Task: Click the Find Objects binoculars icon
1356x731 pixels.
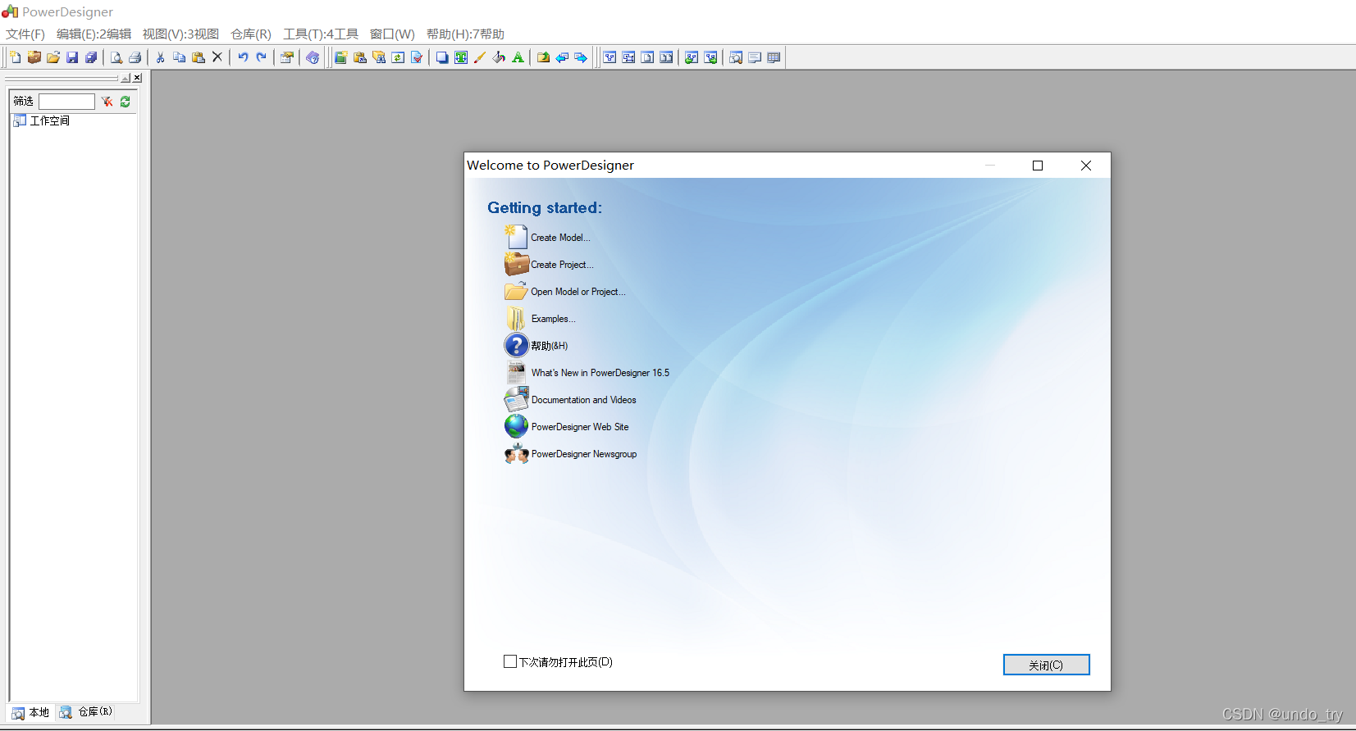Action: pos(379,57)
